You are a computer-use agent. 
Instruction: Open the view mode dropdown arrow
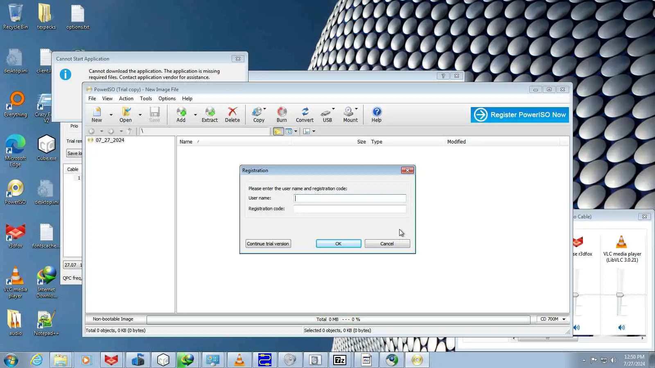click(x=296, y=131)
